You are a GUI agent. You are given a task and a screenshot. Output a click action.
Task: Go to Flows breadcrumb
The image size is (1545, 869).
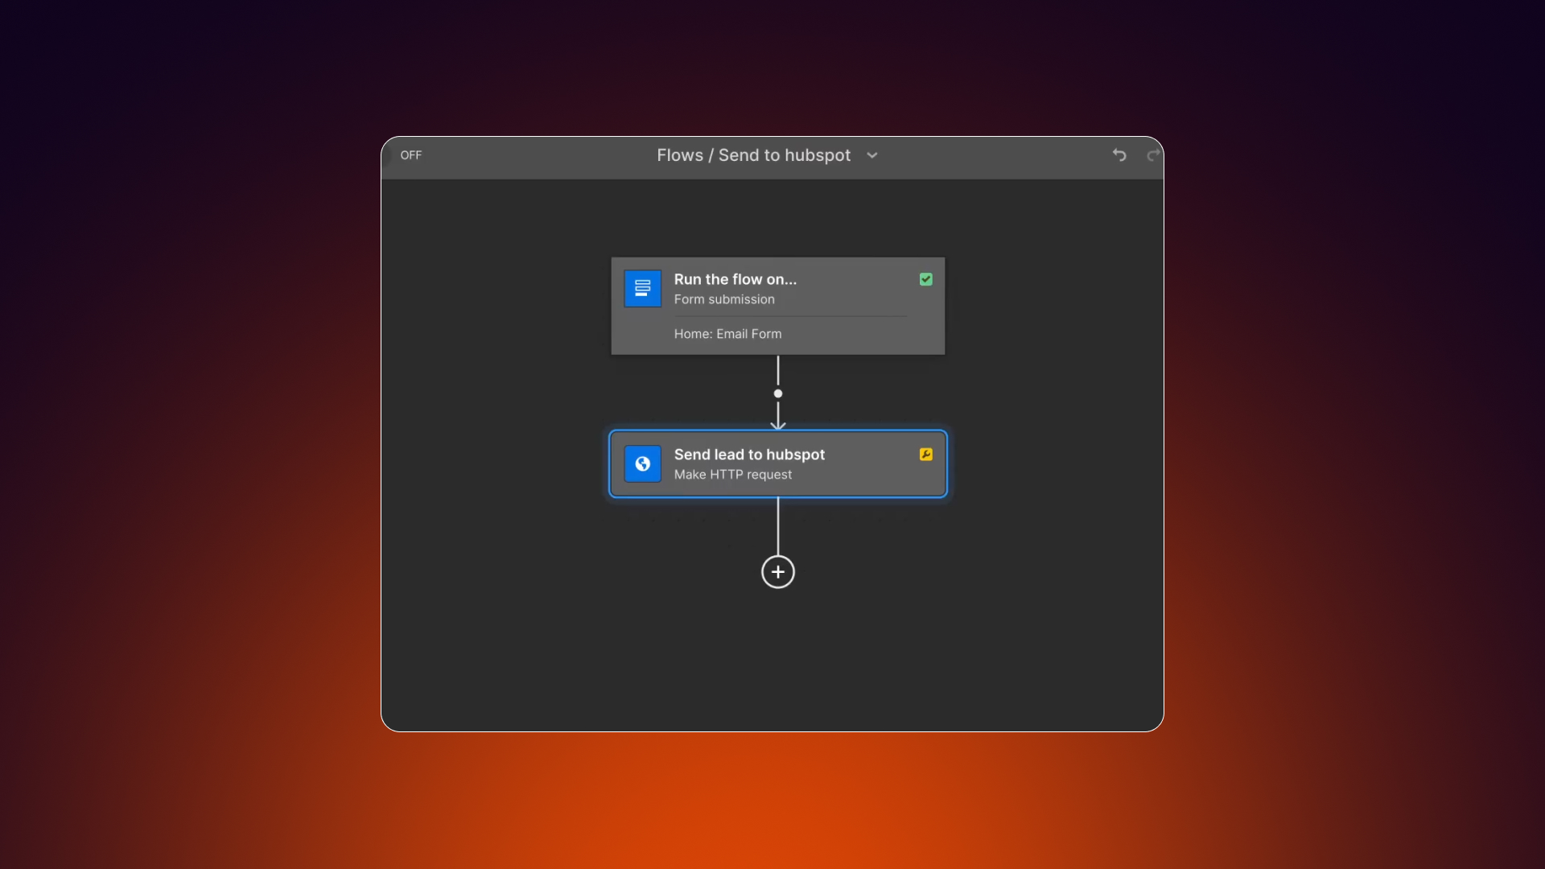click(679, 155)
